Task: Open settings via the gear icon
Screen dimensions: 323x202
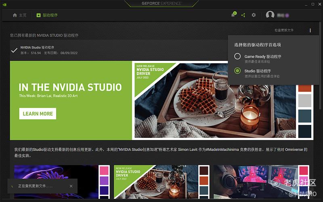Action: point(254,15)
